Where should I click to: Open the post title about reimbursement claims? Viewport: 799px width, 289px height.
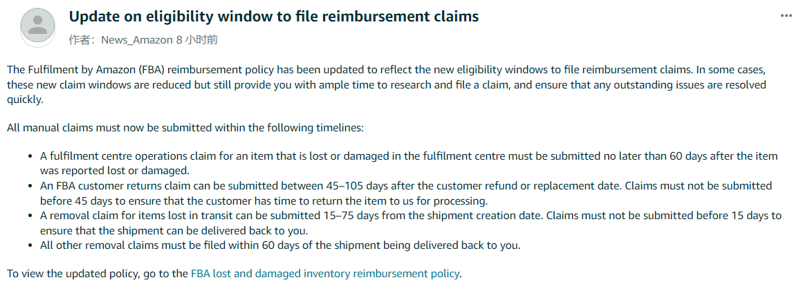[x=273, y=17]
